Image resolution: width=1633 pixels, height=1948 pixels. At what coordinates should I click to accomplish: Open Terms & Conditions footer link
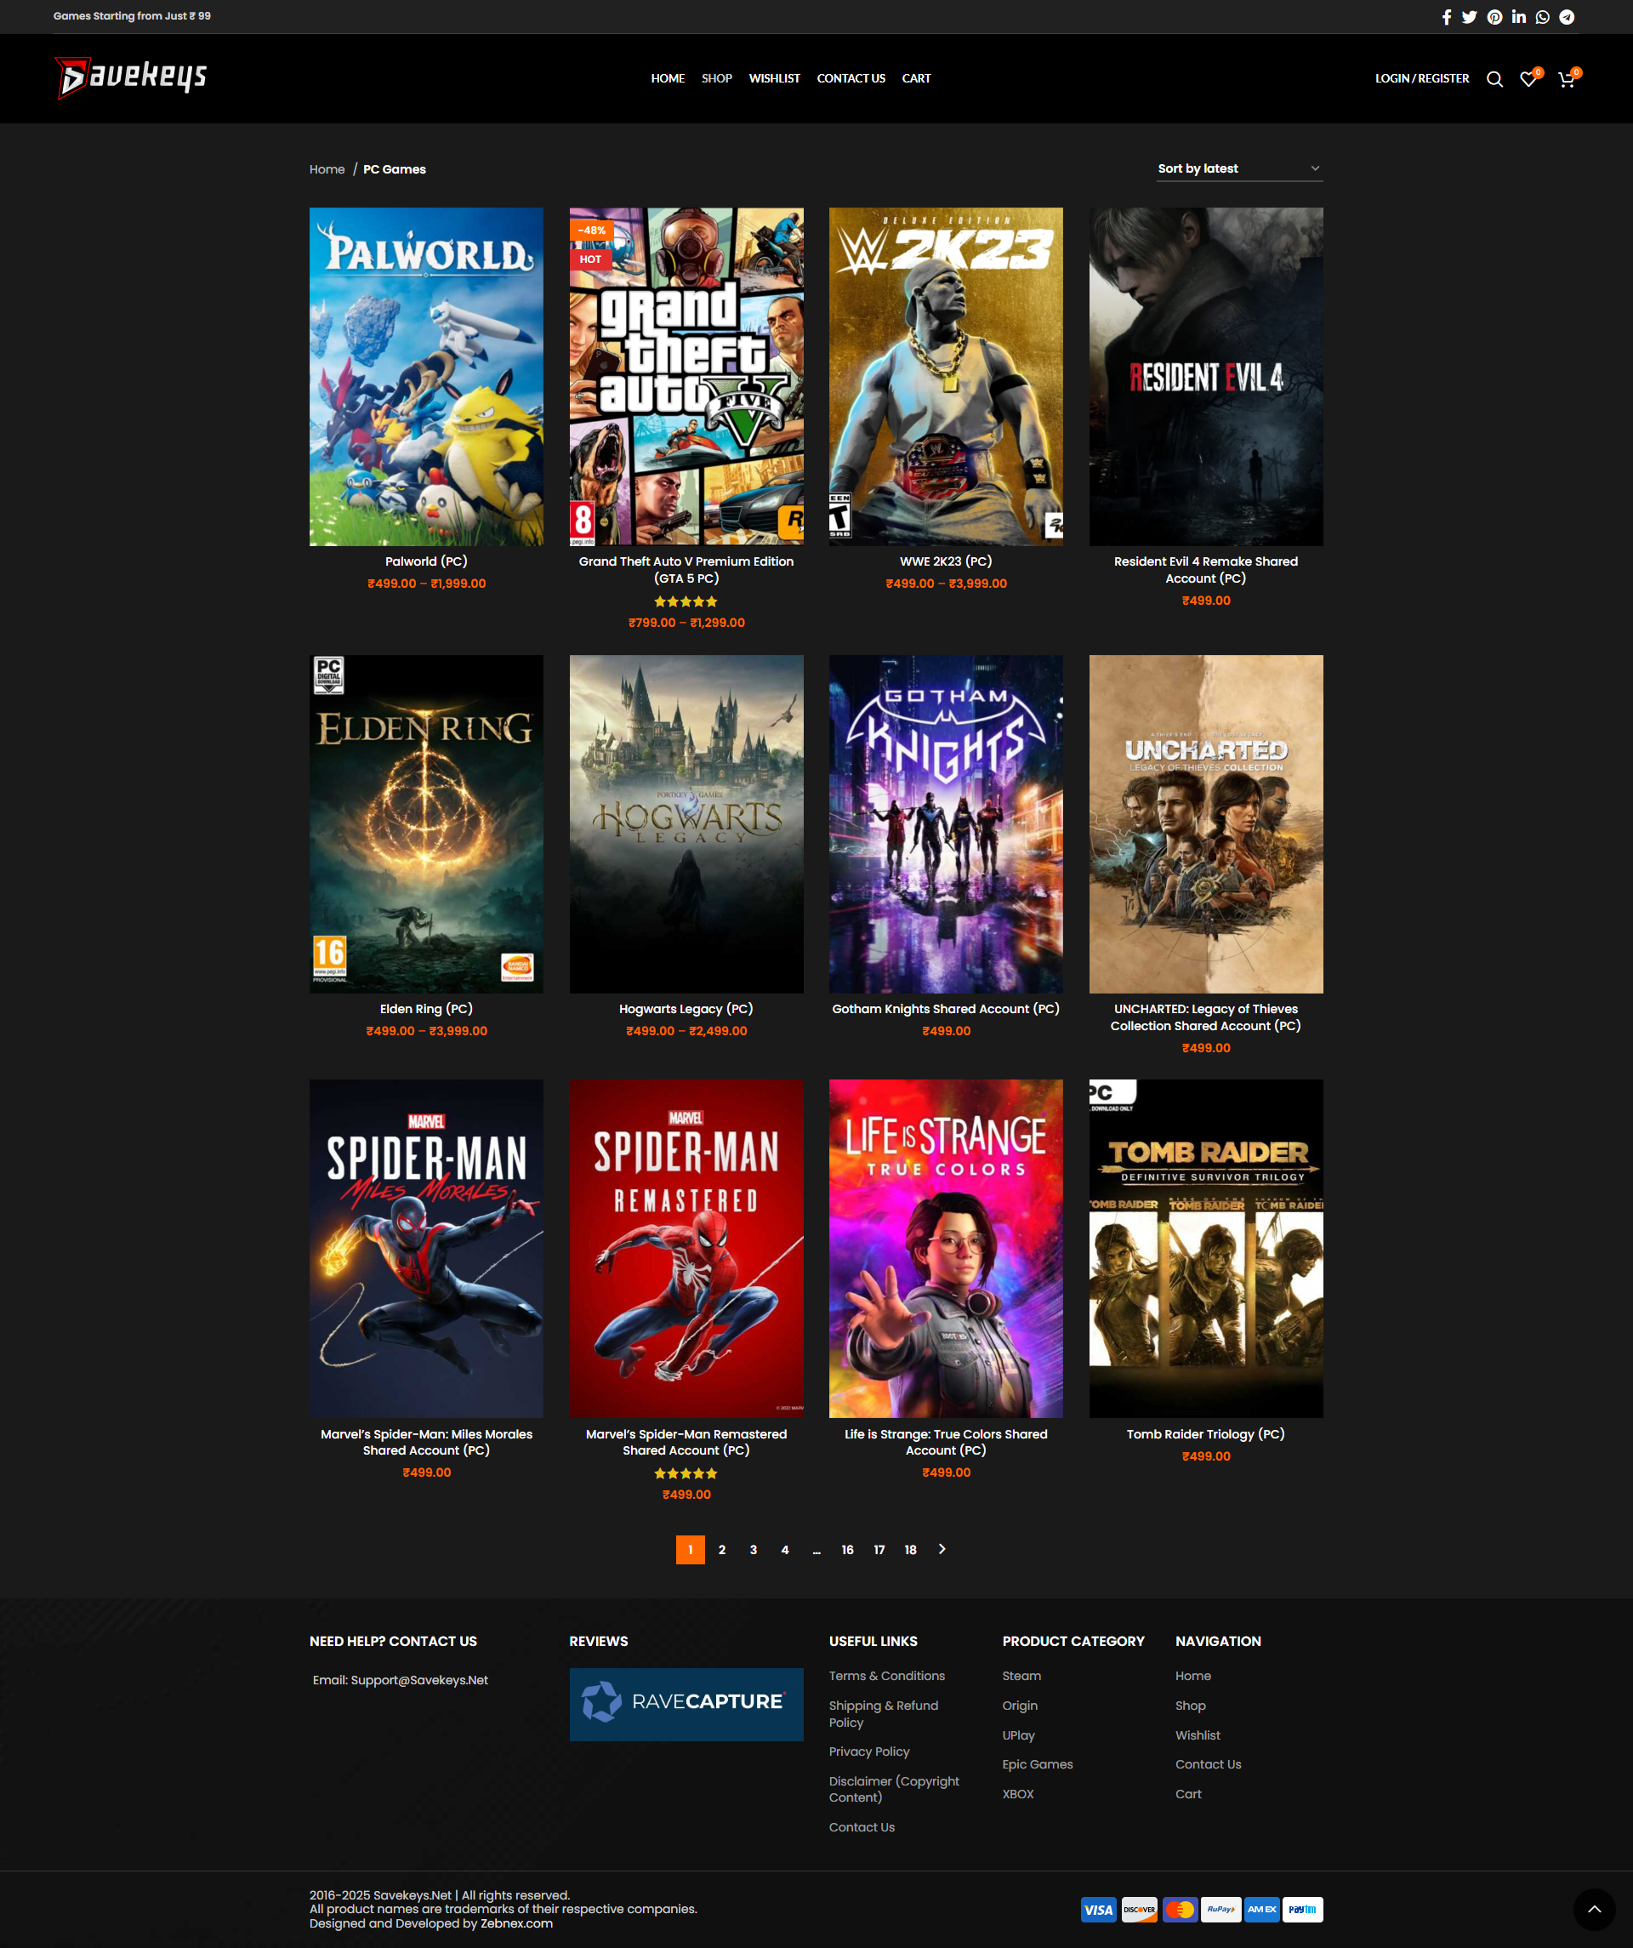pos(886,1675)
